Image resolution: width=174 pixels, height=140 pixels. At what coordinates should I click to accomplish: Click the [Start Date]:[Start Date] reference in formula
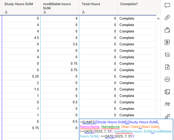coord(140,127)
